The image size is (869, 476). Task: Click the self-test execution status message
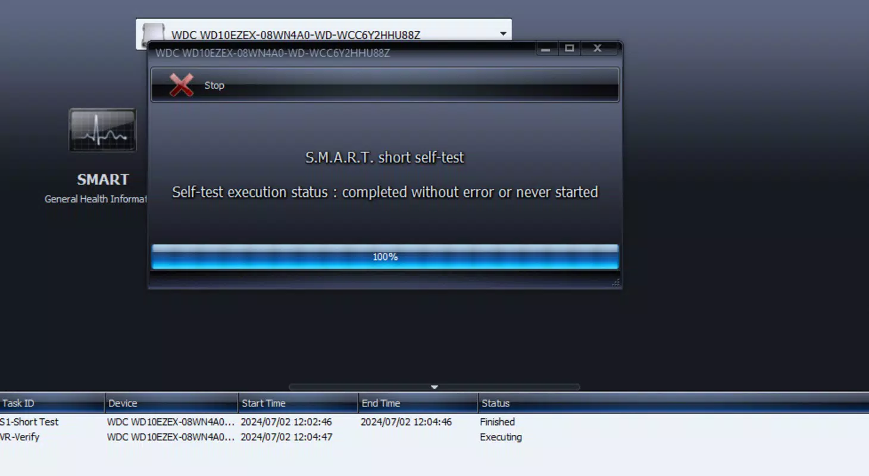point(385,192)
